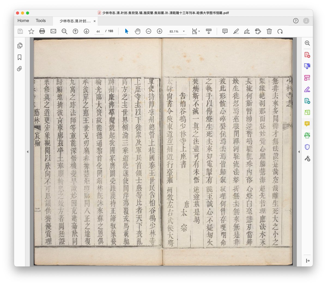Image resolution: width=327 pixels, height=285 pixels.
Task: Open More Tools from the sidebar
Action: click(x=307, y=158)
